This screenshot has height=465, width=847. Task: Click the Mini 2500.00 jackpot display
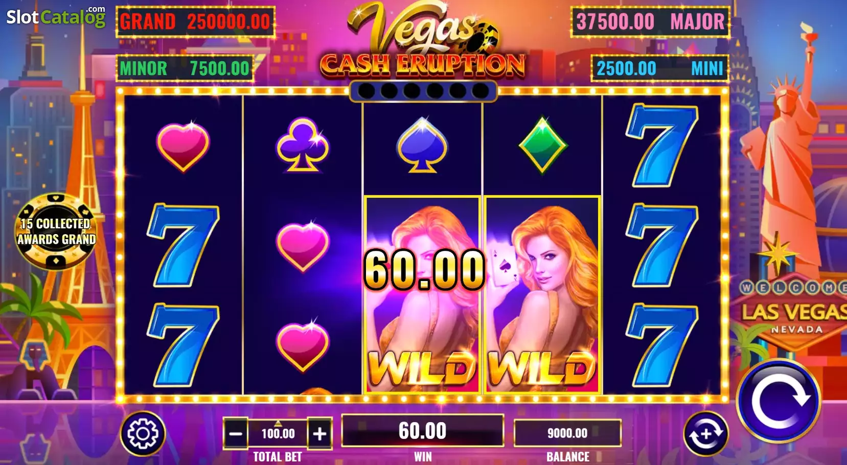[x=660, y=68]
